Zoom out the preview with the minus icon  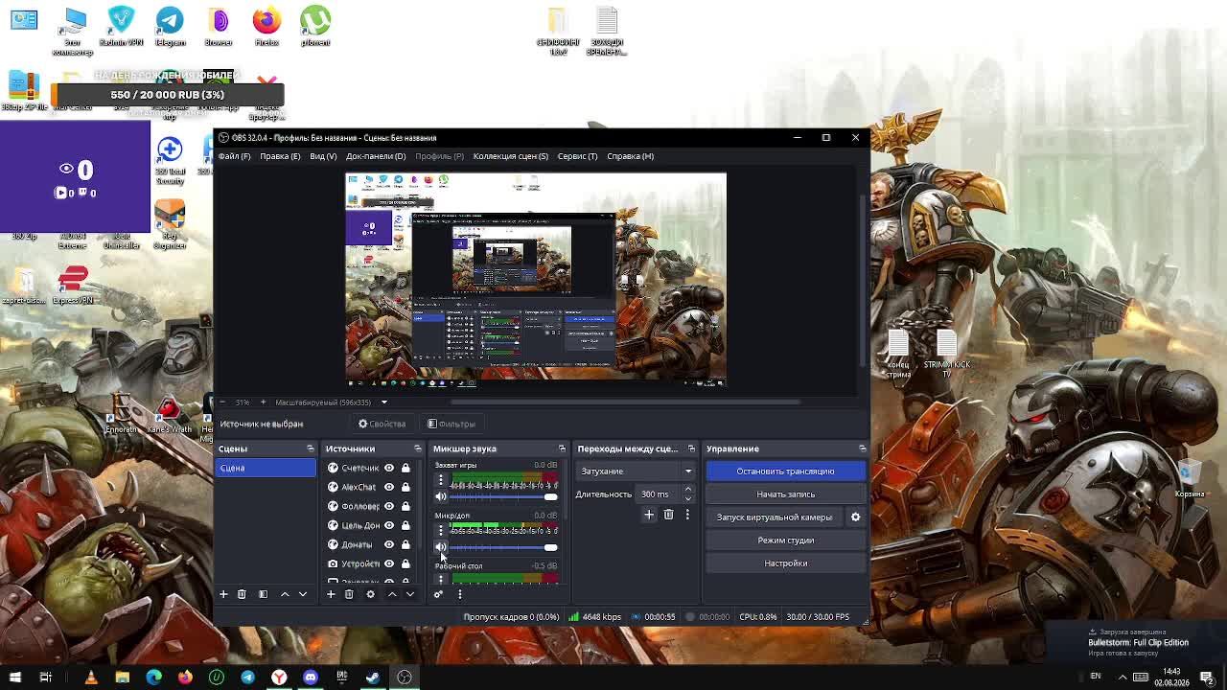(222, 402)
